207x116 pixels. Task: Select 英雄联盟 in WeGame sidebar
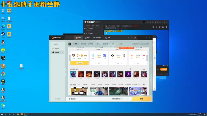click(x=58, y=52)
